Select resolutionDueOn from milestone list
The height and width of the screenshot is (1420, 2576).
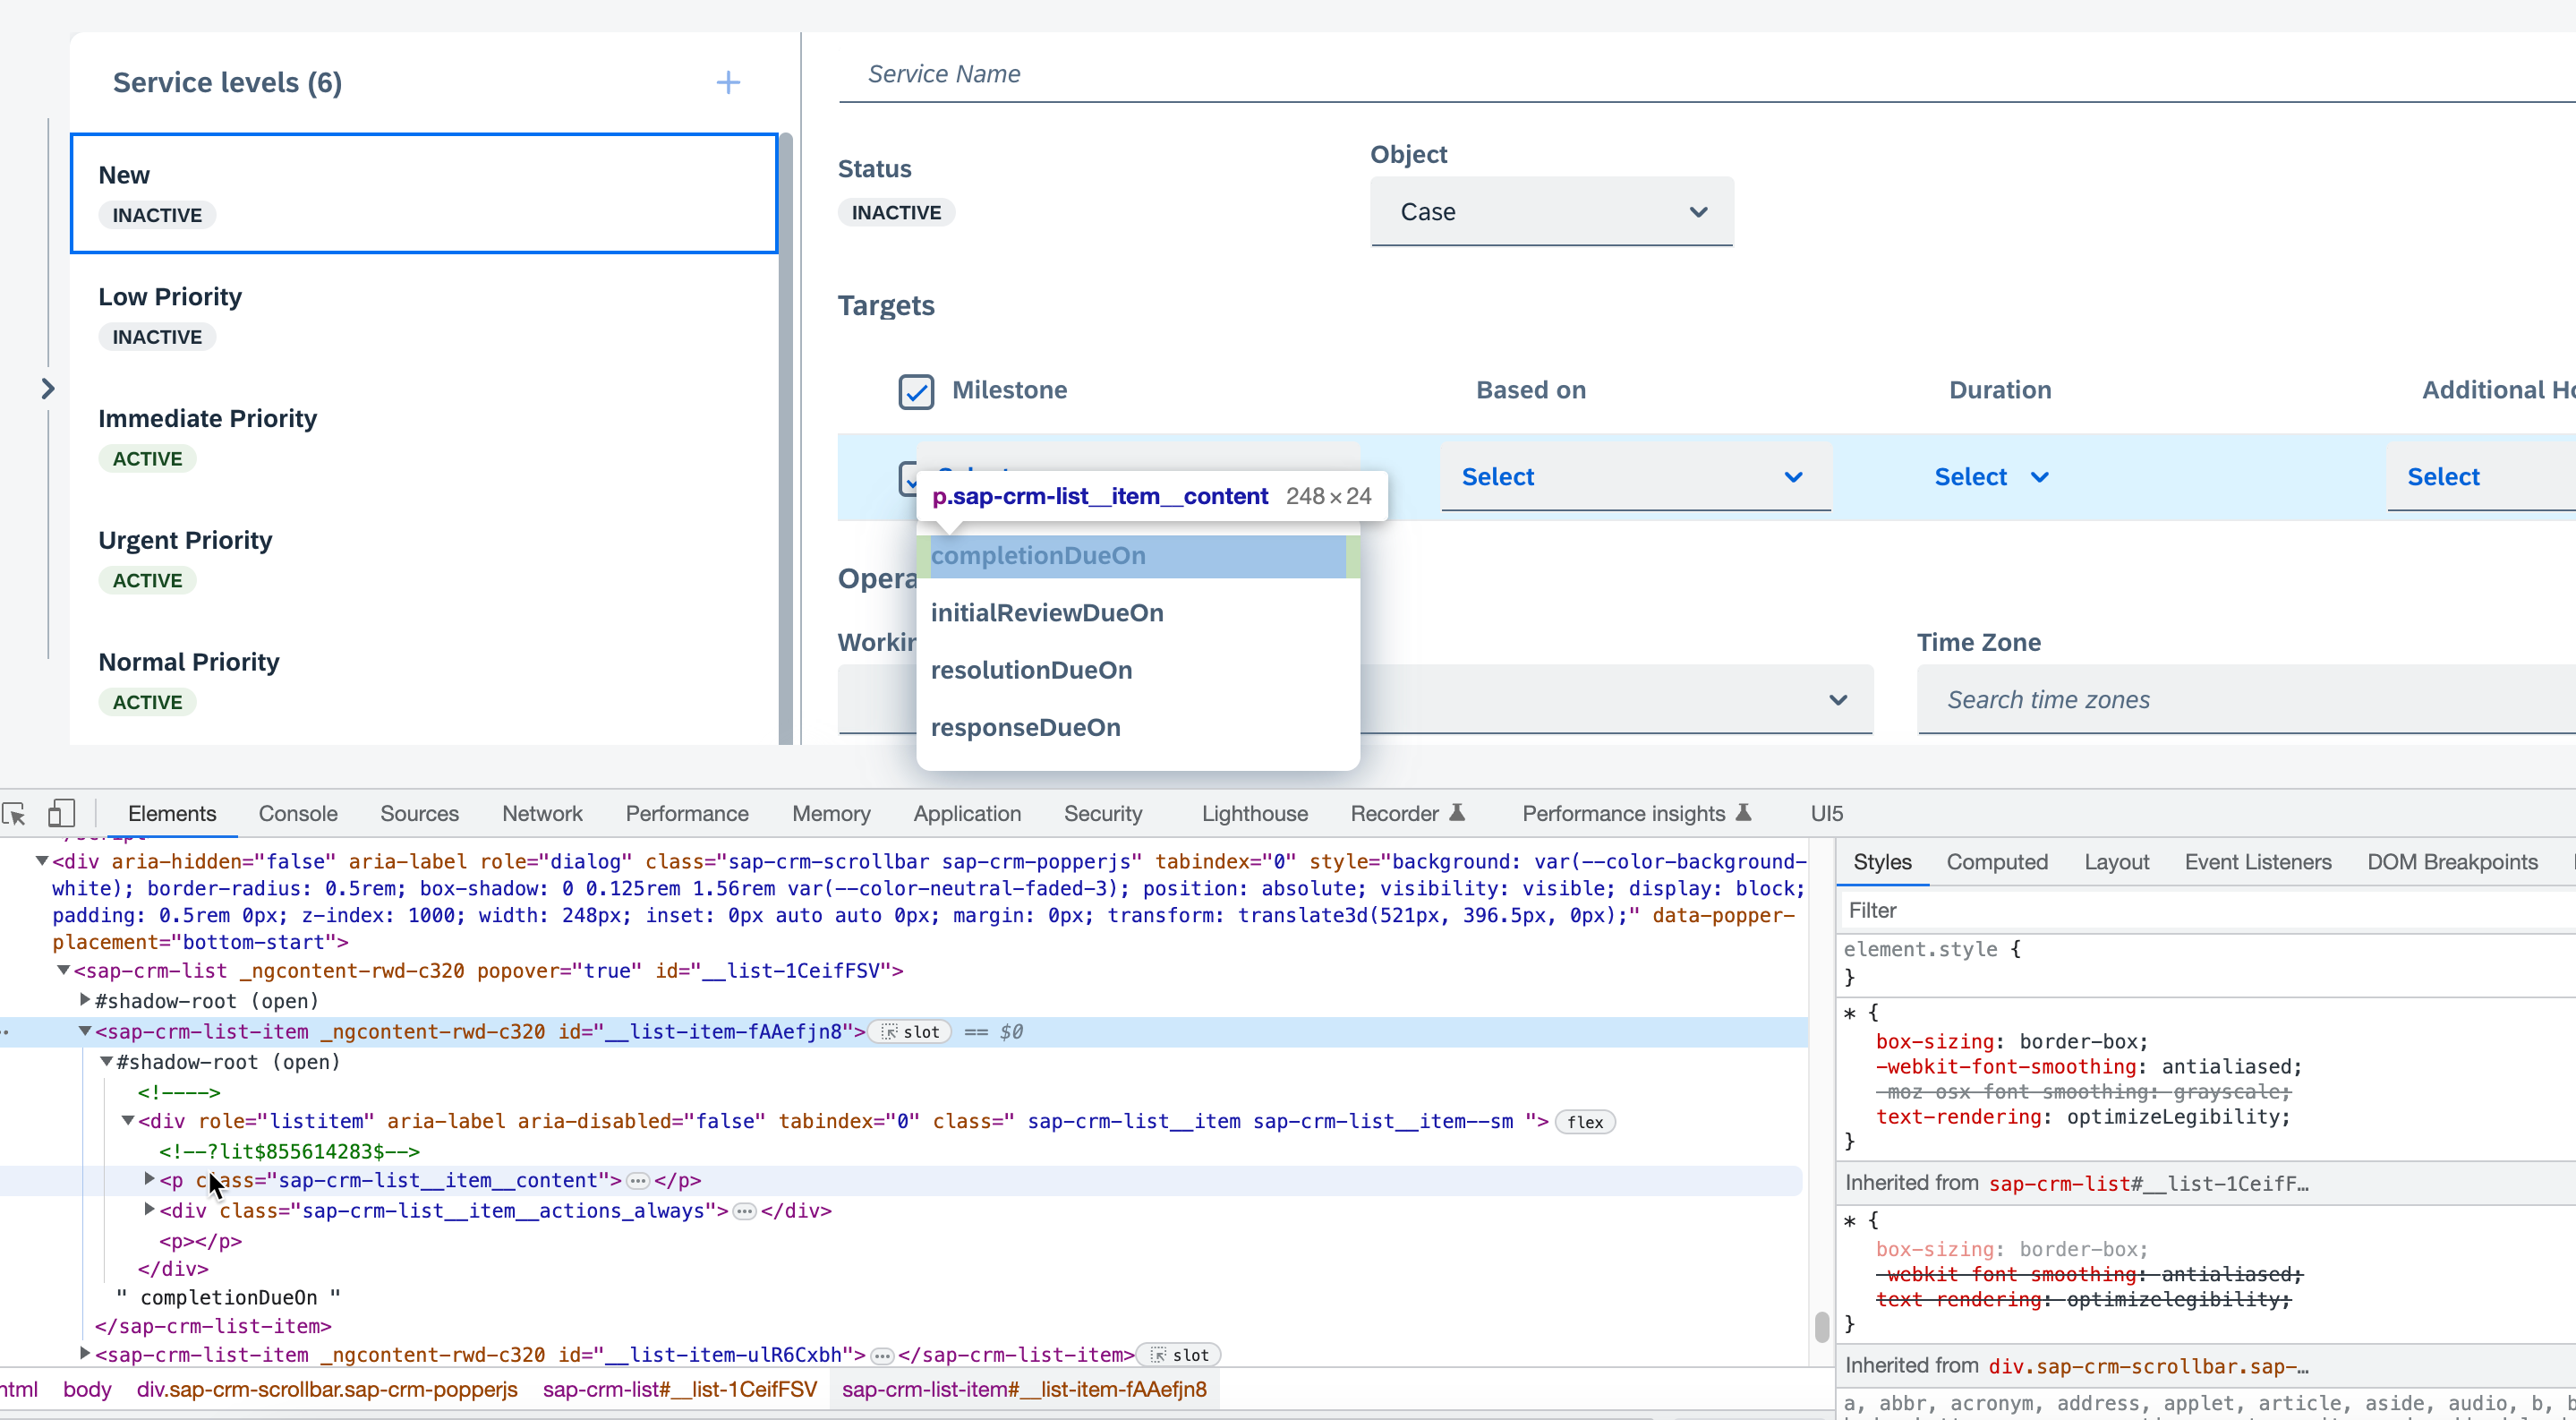[1138, 670]
